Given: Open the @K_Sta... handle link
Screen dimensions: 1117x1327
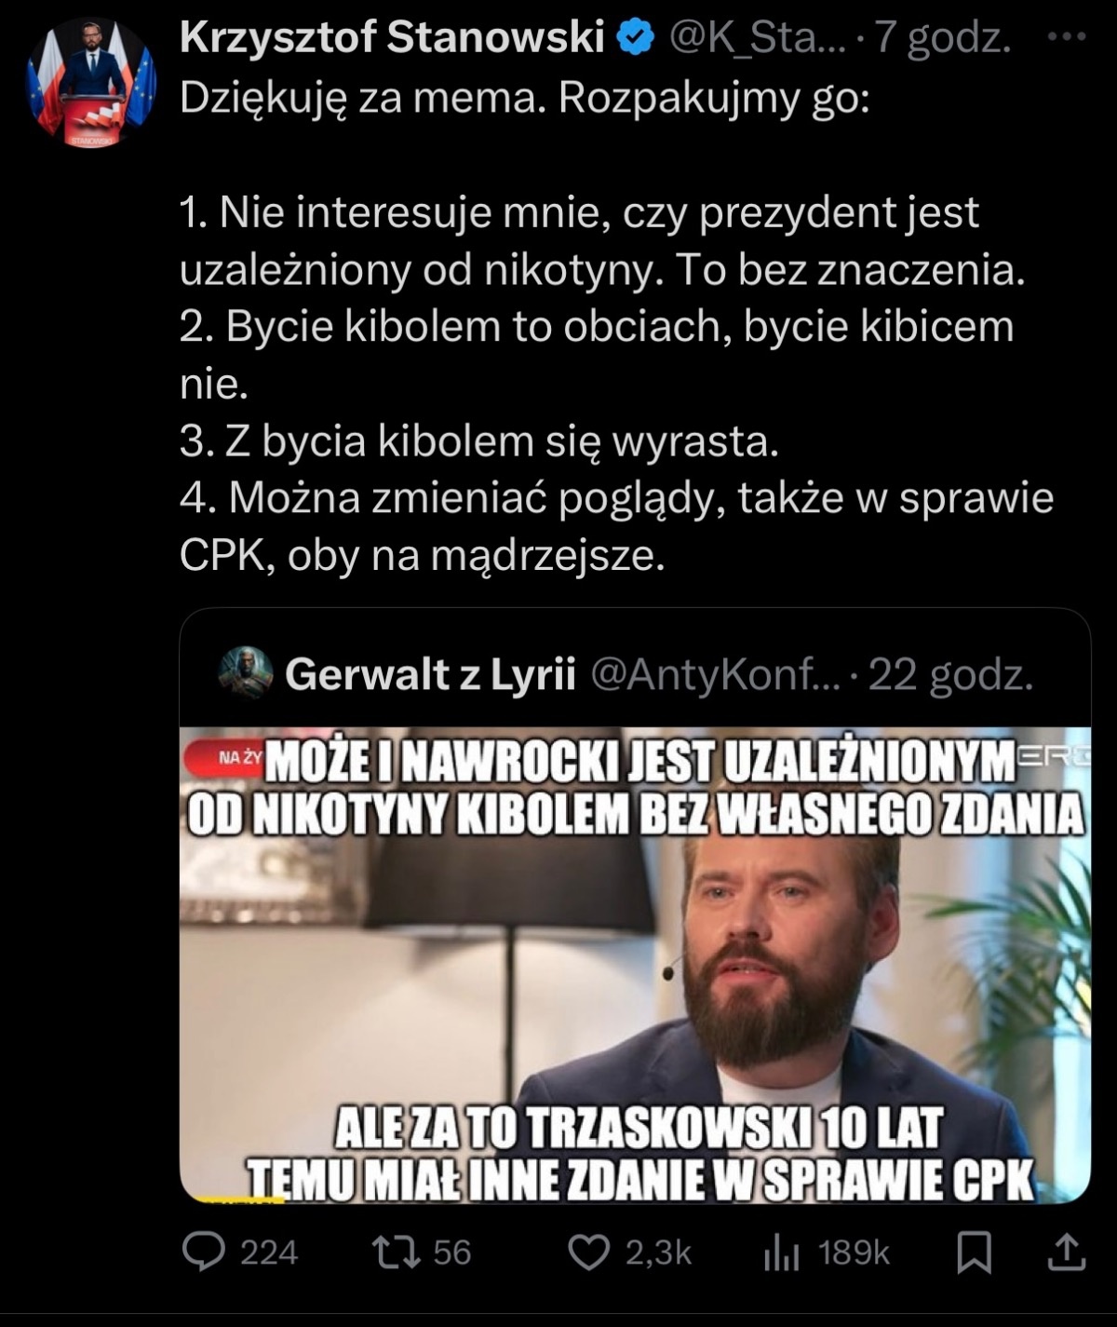Looking at the screenshot, I should [x=757, y=39].
